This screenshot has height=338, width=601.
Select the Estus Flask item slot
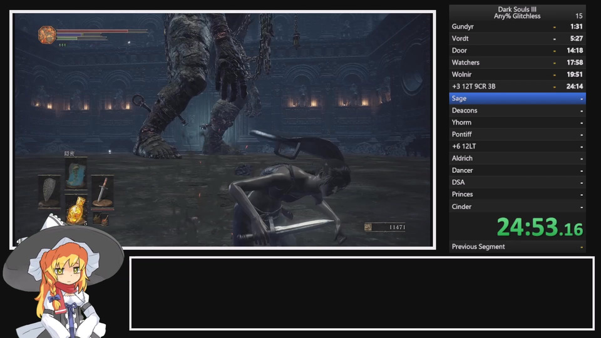[x=76, y=210]
